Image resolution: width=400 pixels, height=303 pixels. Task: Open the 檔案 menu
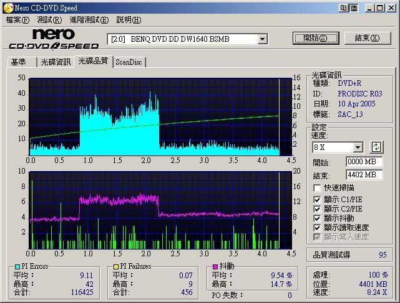17,20
